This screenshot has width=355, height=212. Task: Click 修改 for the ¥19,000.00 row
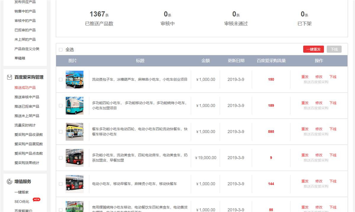pos(319,155)
